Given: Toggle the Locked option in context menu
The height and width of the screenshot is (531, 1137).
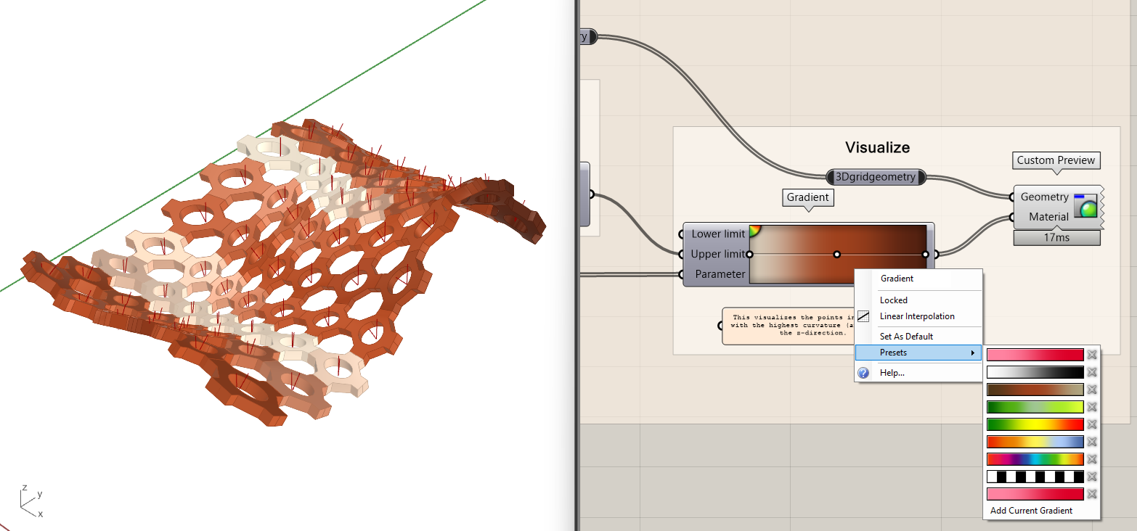Looking at the screenshot, I should pos(894,300).
